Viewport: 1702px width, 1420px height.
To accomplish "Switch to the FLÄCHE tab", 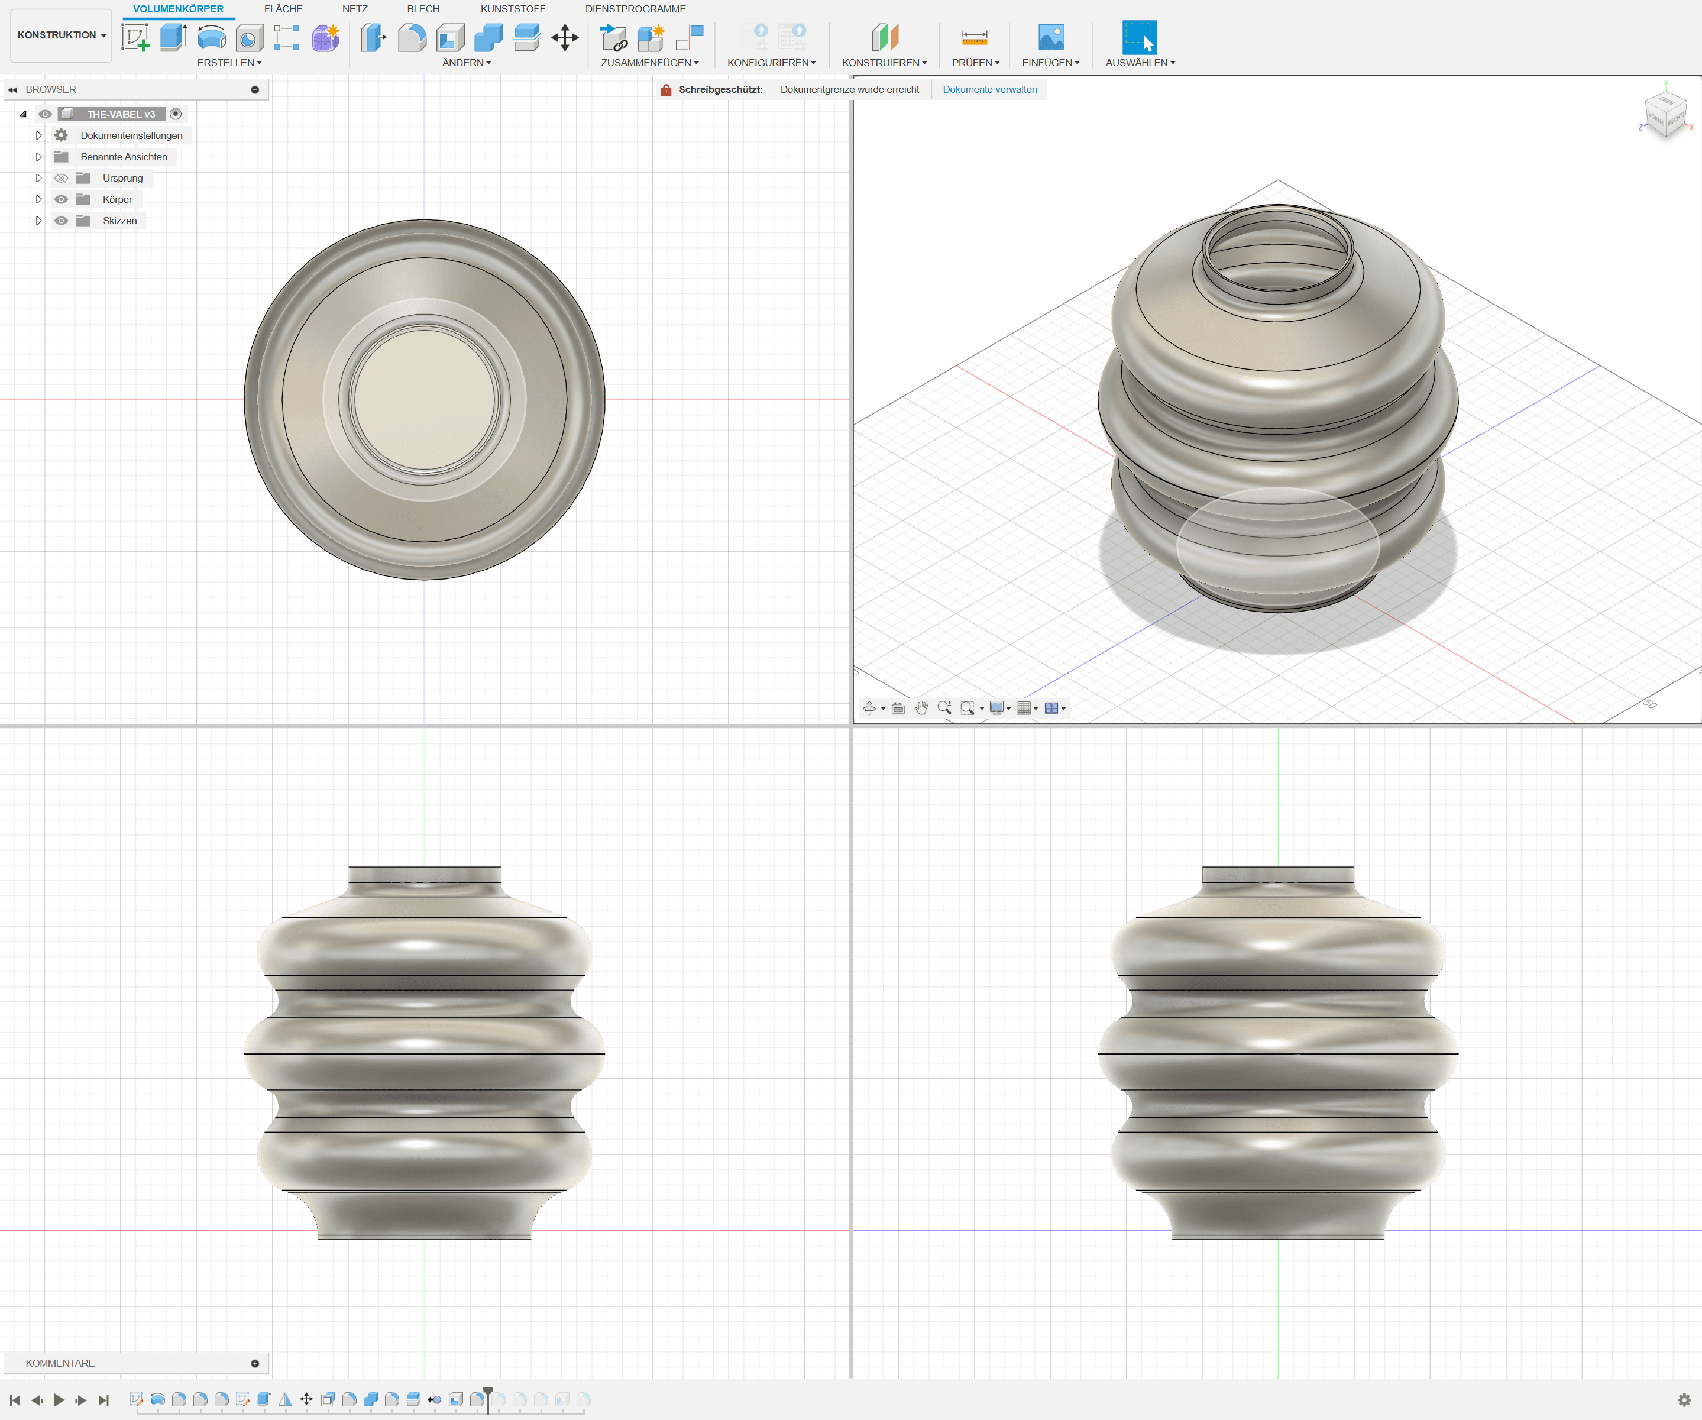I will pos(283,9).
